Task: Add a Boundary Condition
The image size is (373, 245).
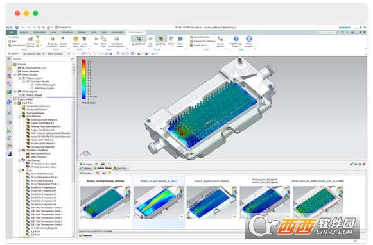Action: pyautogui.click(x=53, y=42)
